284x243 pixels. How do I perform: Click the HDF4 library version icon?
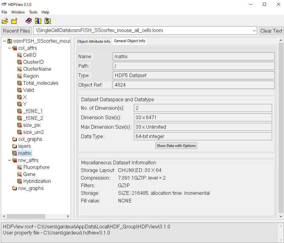pyautogui.click(x=38, y=21)
